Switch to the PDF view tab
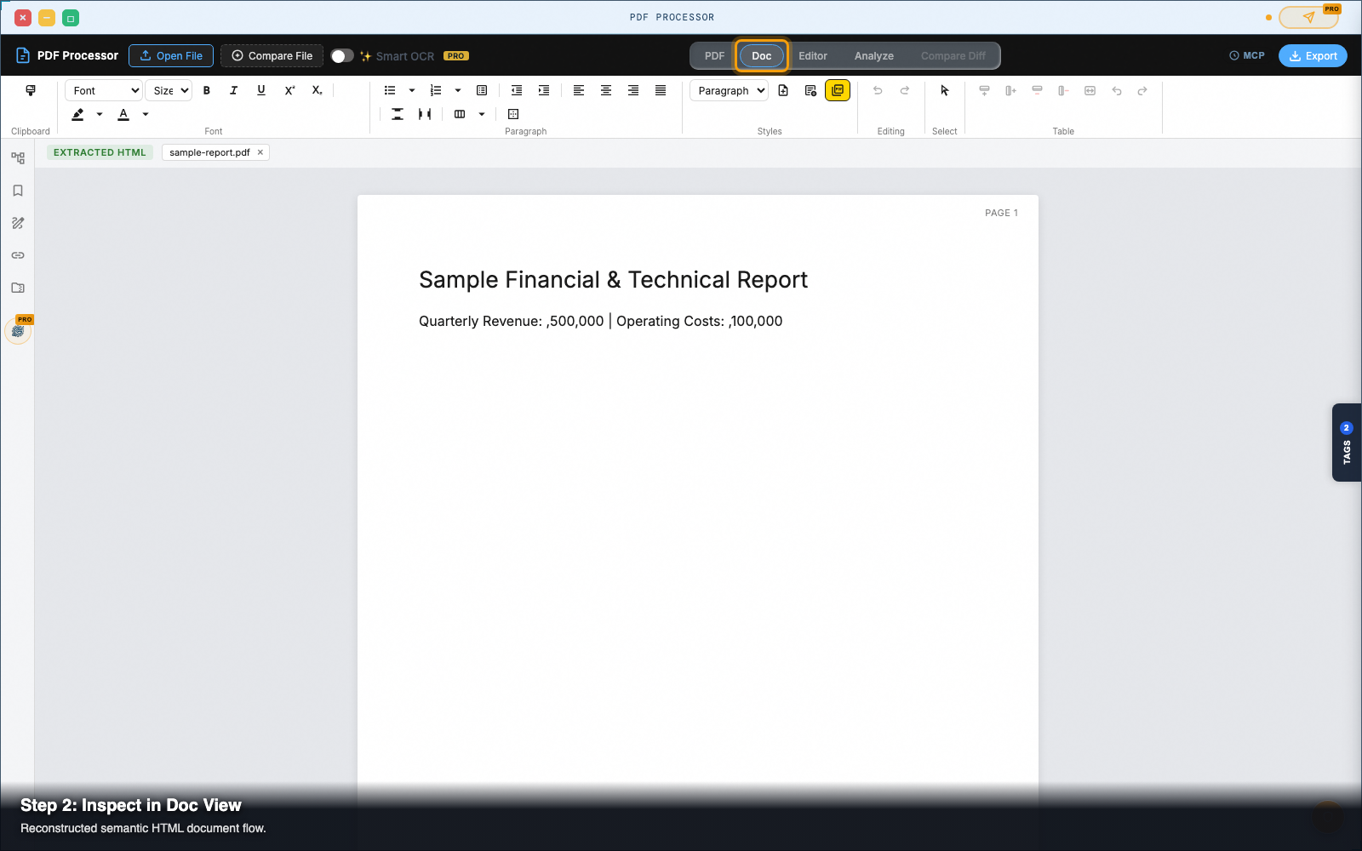The width and height of the screenshot is (1362, 851). [714, 56]
